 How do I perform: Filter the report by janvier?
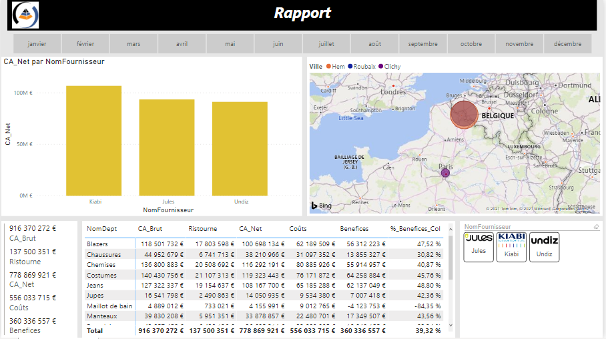(37, 44)
